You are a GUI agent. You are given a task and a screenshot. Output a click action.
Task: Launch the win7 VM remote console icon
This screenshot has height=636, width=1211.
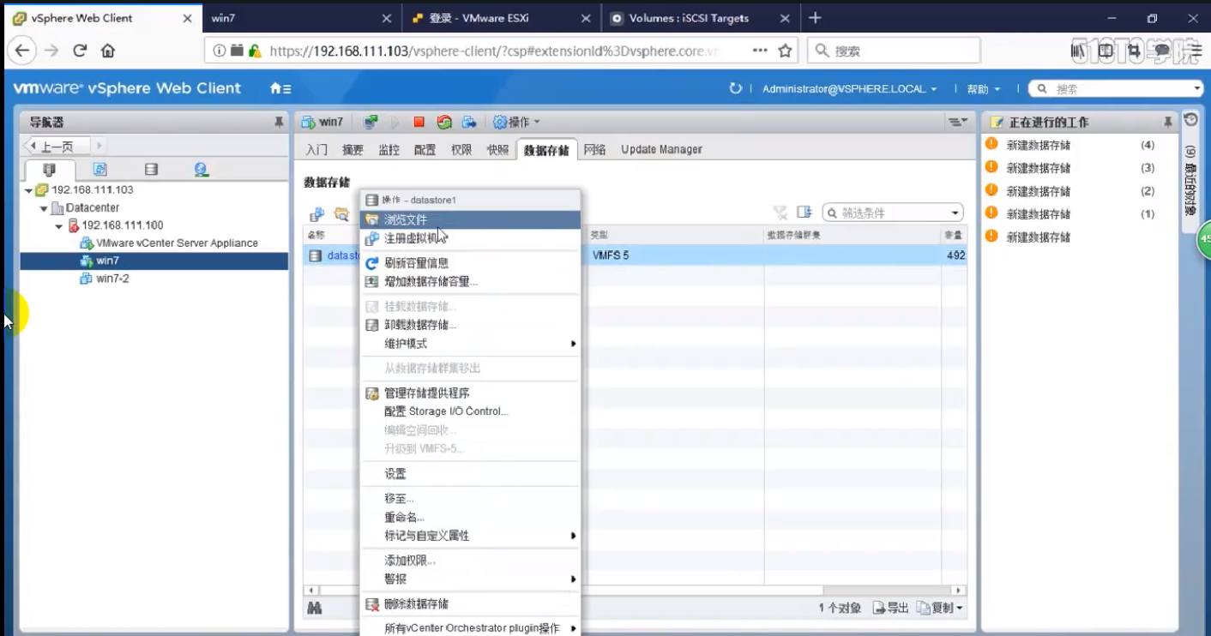370,123
